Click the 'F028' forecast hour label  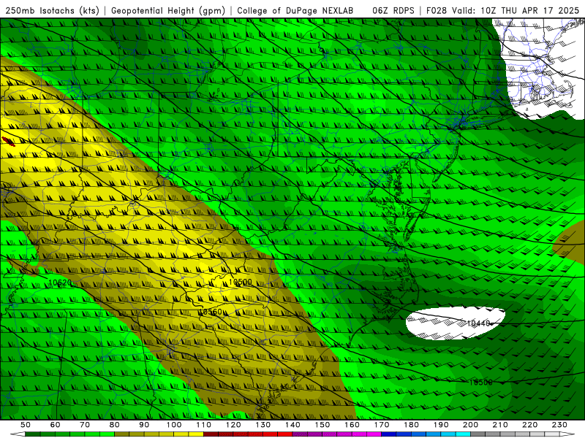(x=437, y=10)
